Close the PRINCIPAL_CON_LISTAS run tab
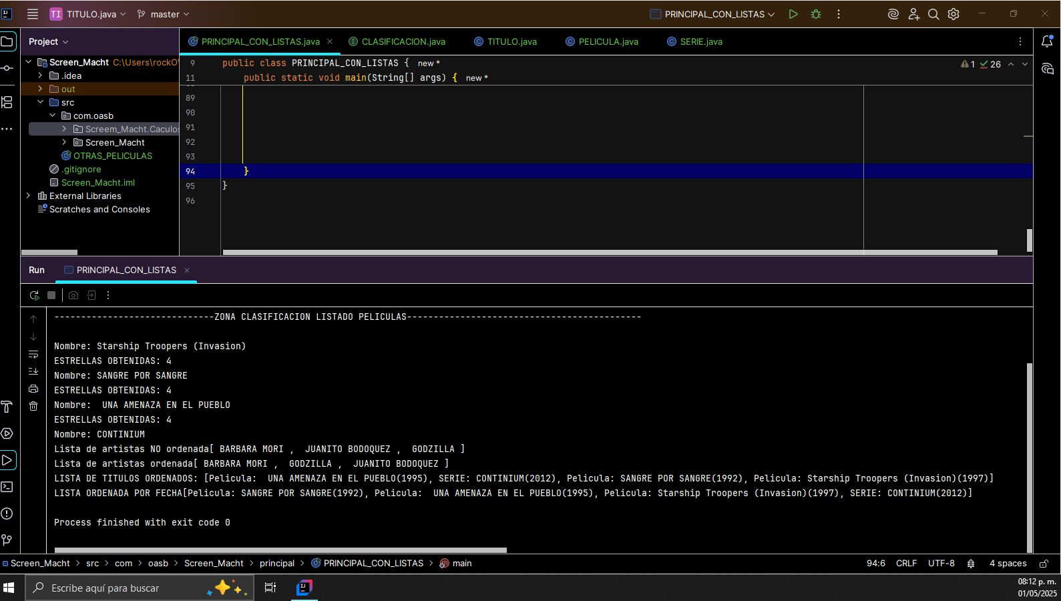The height and width of the screenshot is (601, 1061). [x=187, y=270]
